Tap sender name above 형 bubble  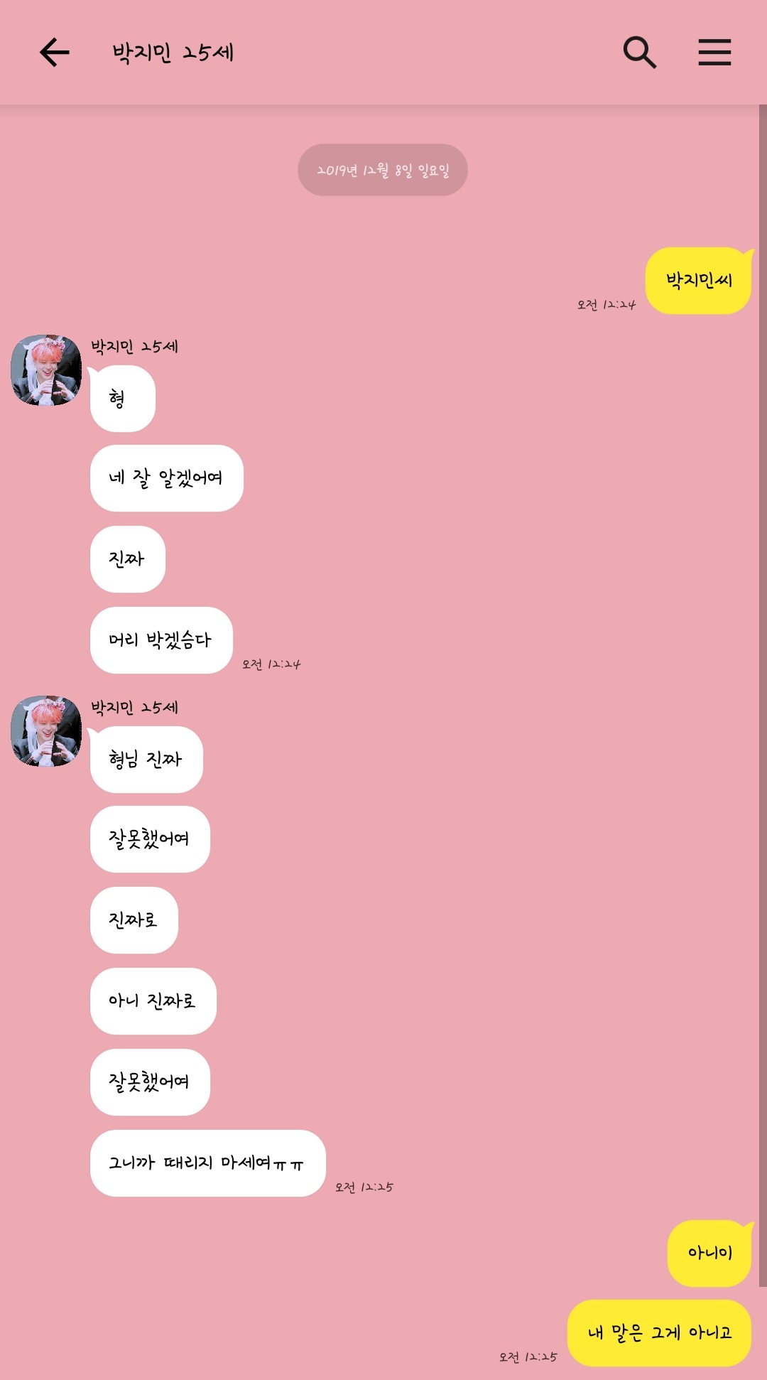coord(134,347)
